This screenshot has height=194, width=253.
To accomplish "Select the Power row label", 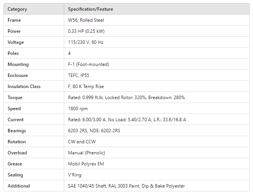I will (x=14, y=31).
